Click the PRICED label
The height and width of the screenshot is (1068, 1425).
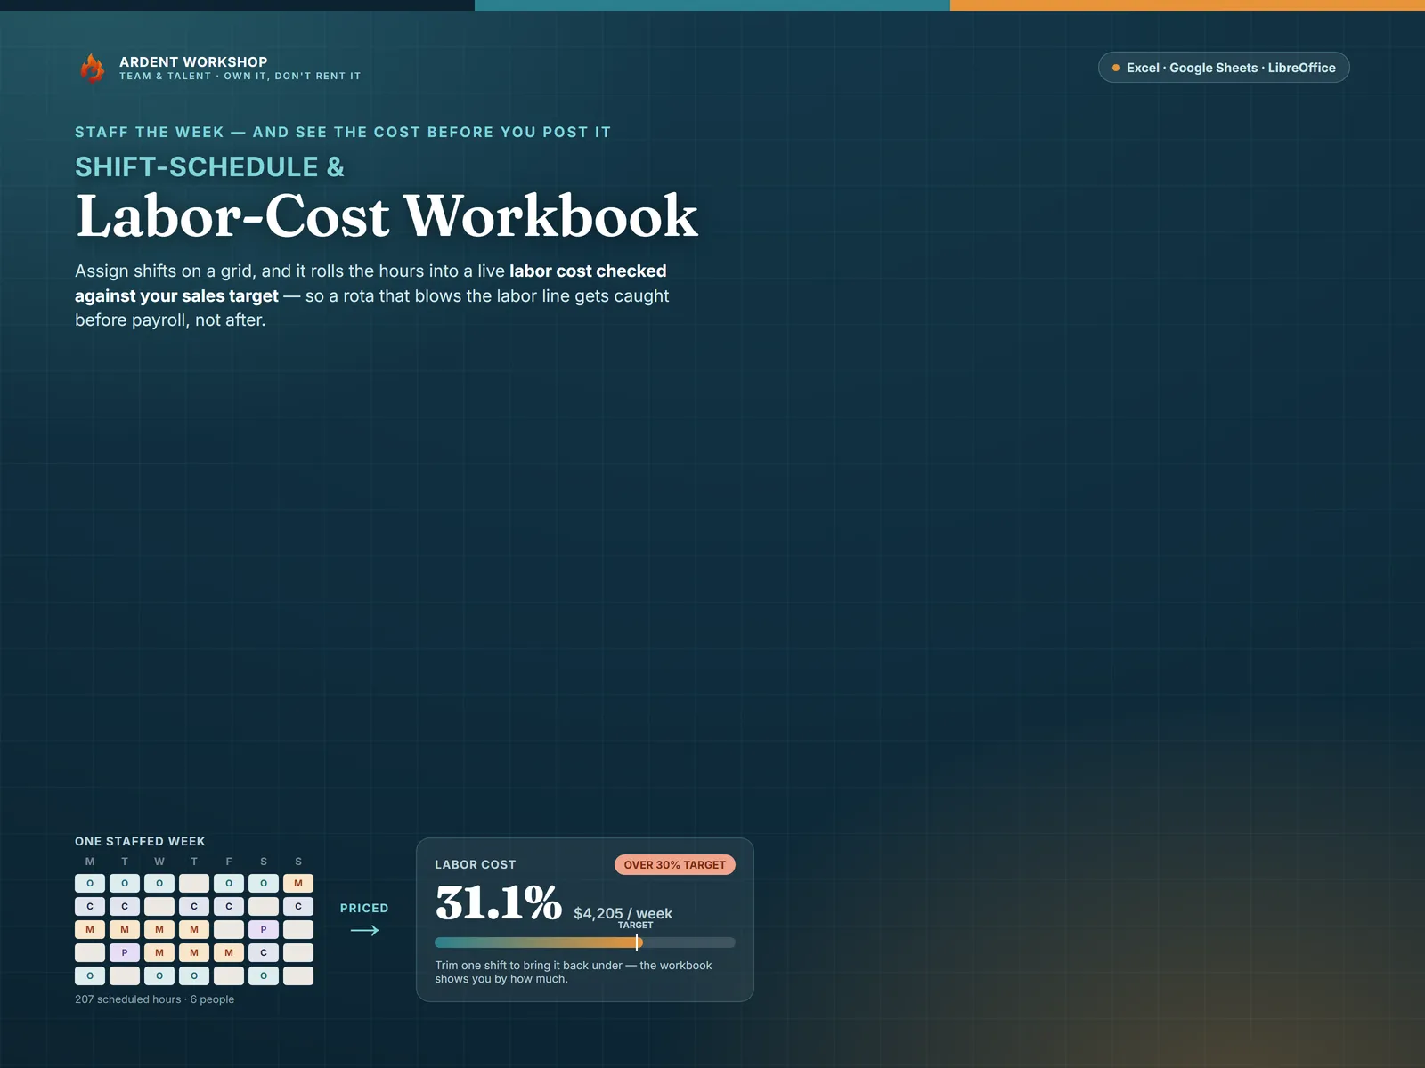click(364, 908)
